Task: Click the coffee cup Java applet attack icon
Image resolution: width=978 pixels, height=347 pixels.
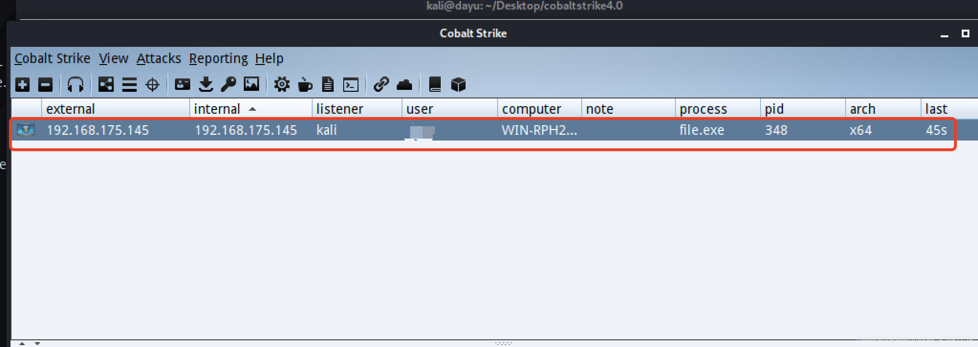Action: pyautogui.click(x=305, y=85)
